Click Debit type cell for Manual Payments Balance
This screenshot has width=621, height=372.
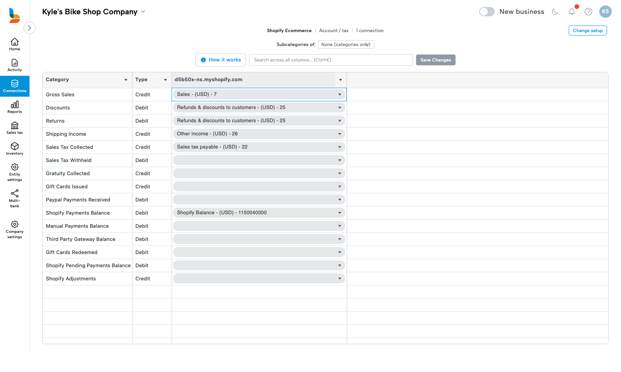click(x=152, y=226)
